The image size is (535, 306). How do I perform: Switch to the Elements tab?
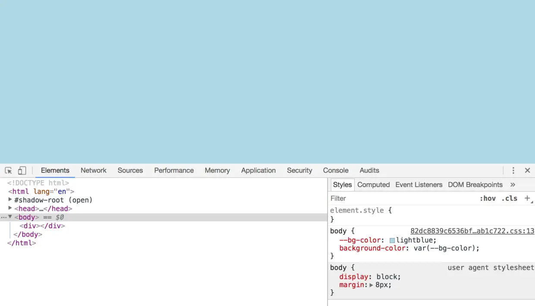(x=55, y=171)
